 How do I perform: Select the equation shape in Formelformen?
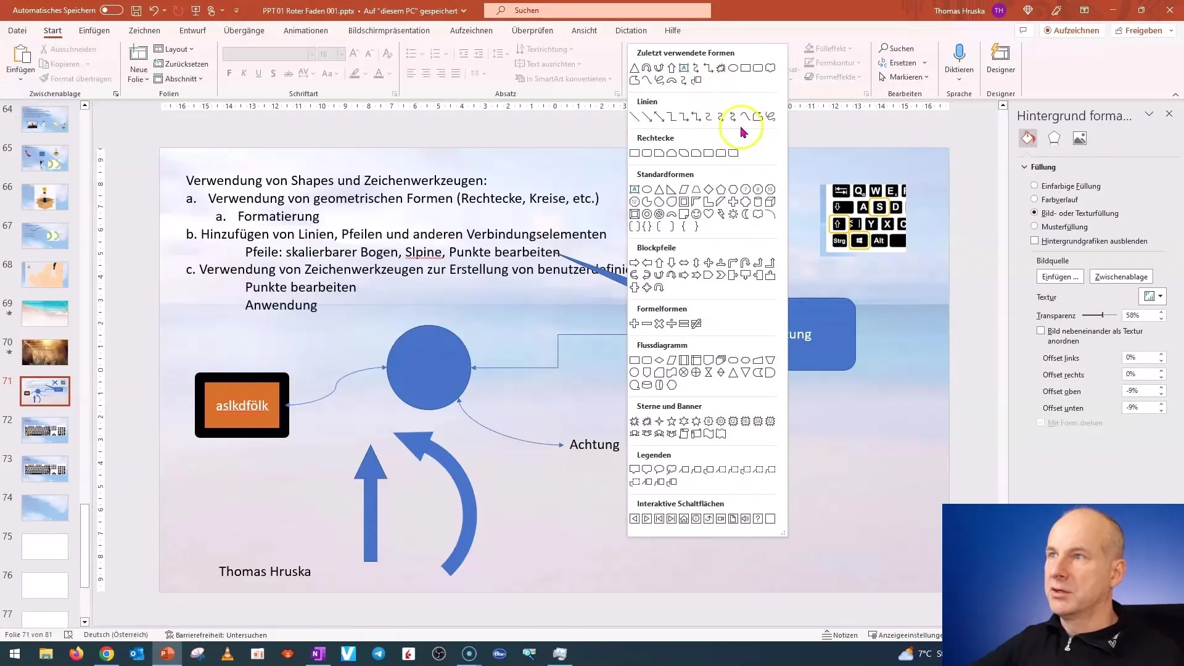click(x=684, y=324)
